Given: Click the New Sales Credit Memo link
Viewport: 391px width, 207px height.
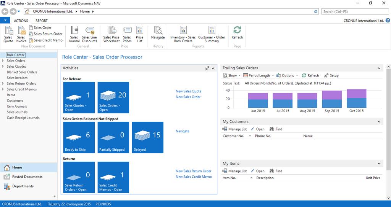Looking at the screenshot, I should pos(194,177).
